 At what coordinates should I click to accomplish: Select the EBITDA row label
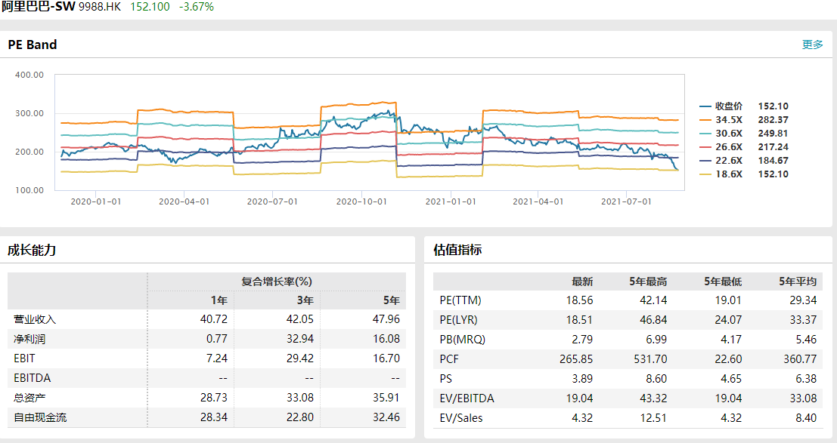[32, 378]
